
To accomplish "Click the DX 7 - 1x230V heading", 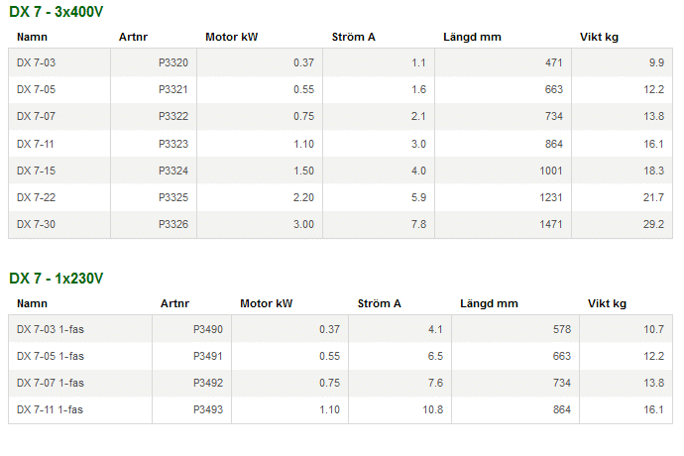I will point(57,279).
